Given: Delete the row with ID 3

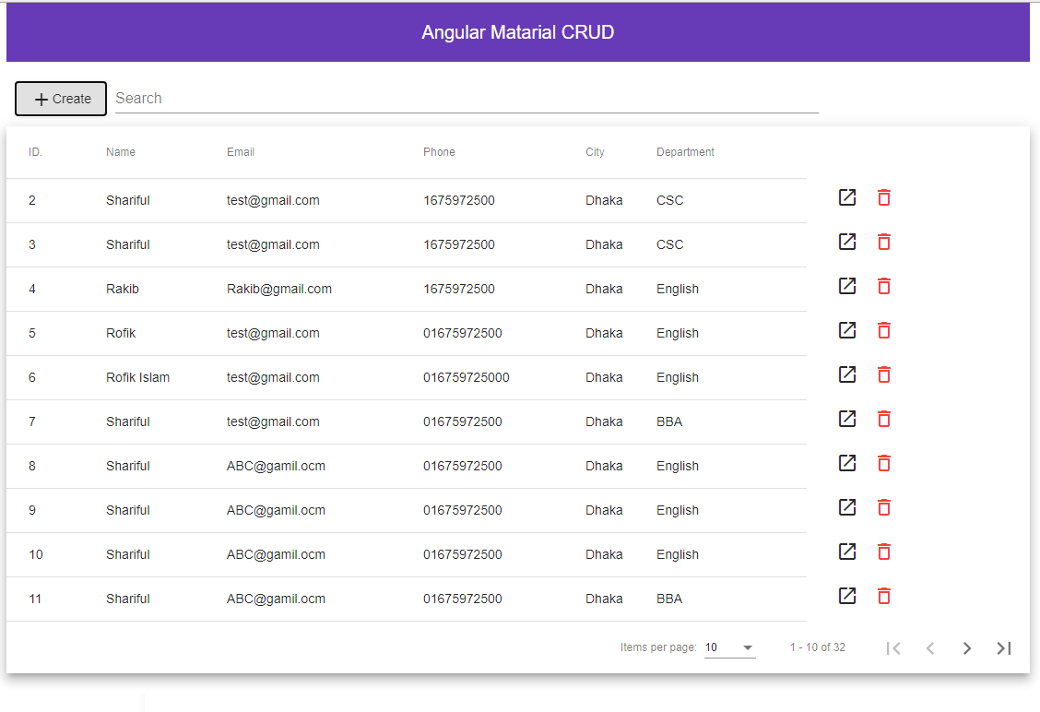Looking at the screenshot, I should 883,242.
